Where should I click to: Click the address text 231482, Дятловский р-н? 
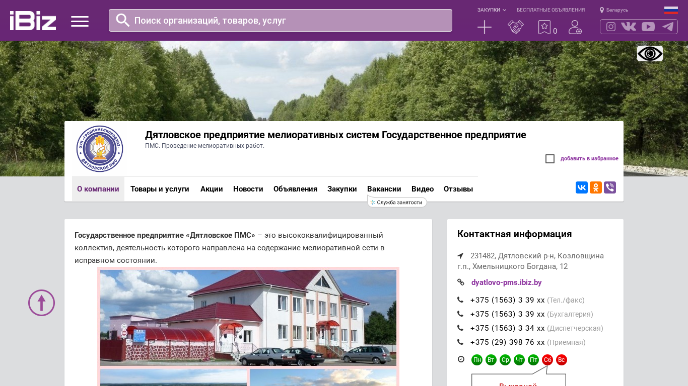click(530, 261)
